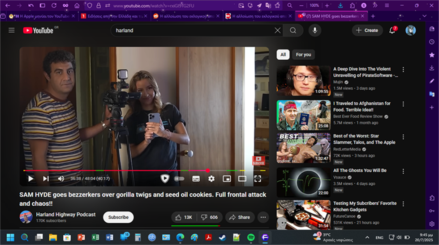
Task: Open Harland Highway Podcast channel name link
Action: (66, 214)
